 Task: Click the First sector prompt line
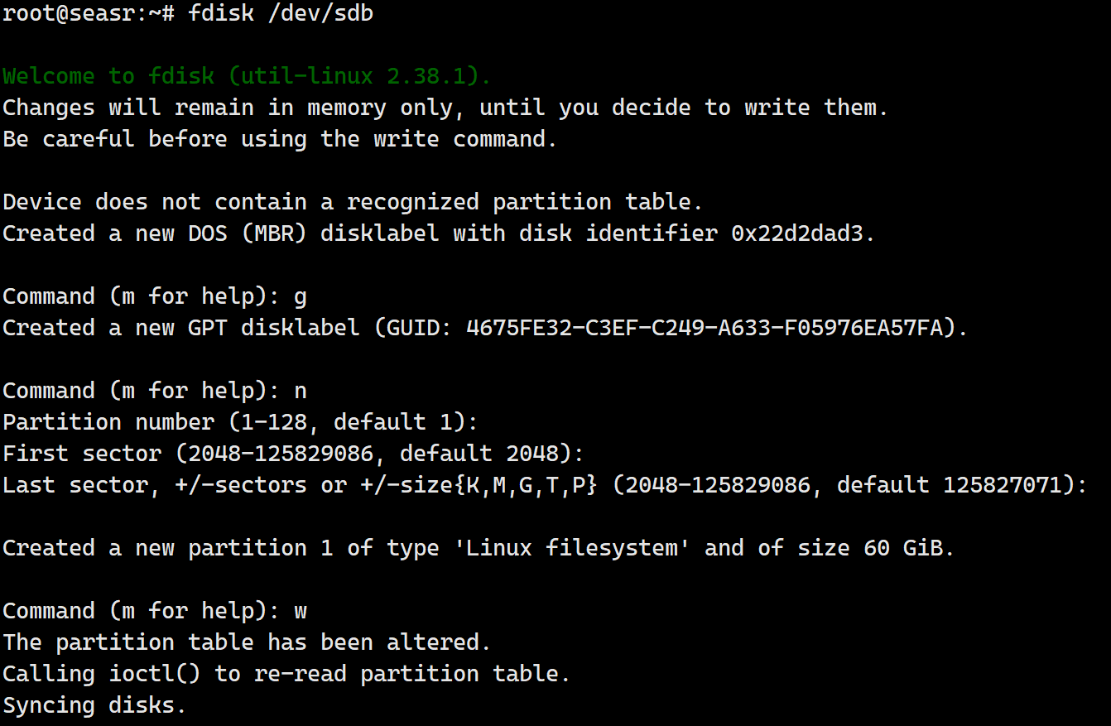pos(293,454)
